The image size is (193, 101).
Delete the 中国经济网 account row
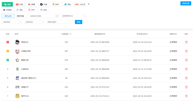click(x=186, y=51)
